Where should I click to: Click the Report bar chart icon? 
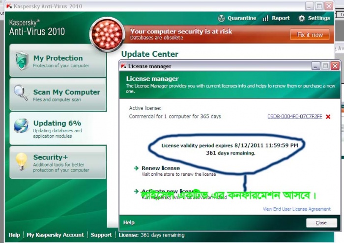265,19
